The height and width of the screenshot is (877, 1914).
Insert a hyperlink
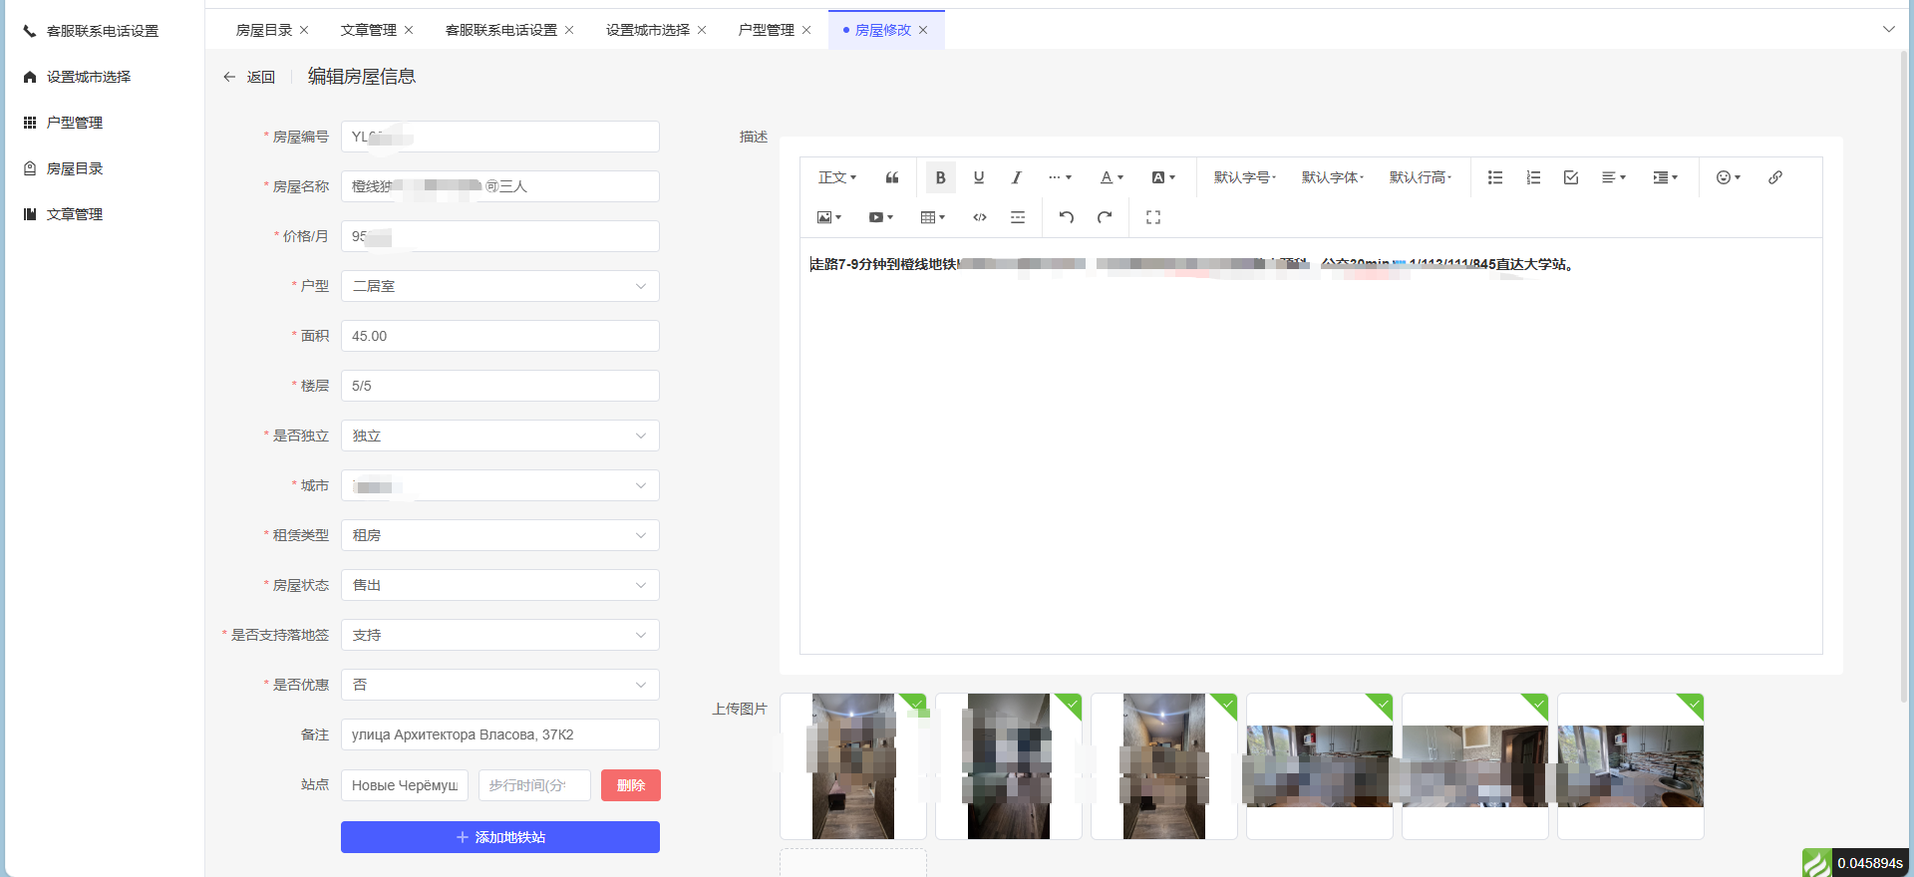click(1775, 177)
